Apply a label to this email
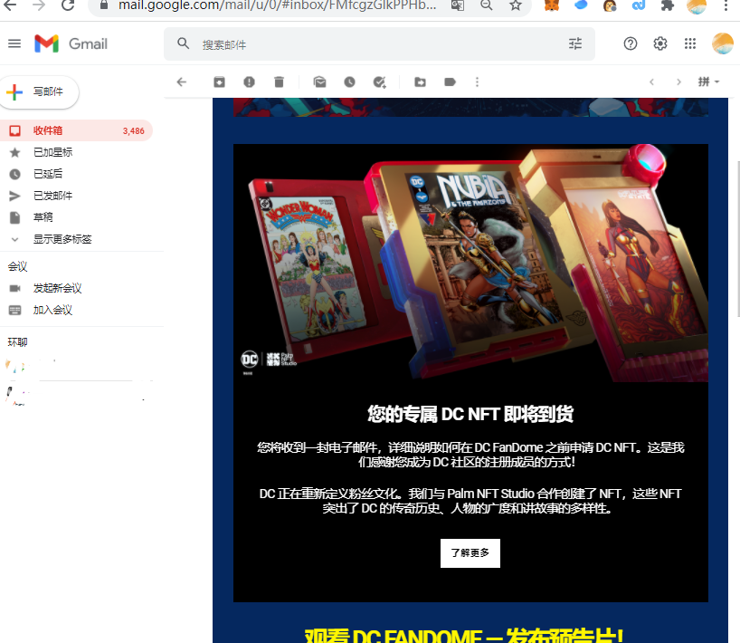740x643 pixels. point(450,82)
